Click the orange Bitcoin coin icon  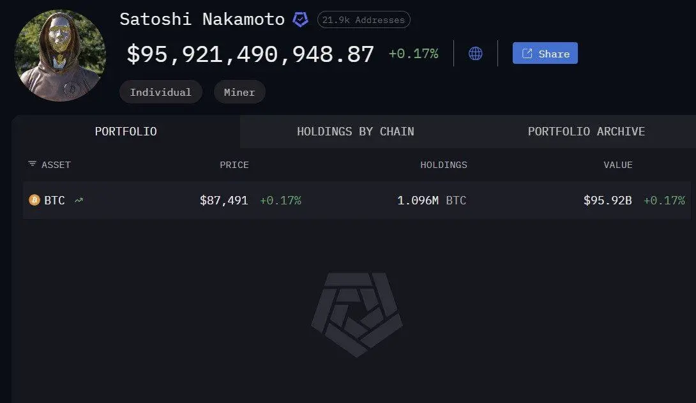34,201
